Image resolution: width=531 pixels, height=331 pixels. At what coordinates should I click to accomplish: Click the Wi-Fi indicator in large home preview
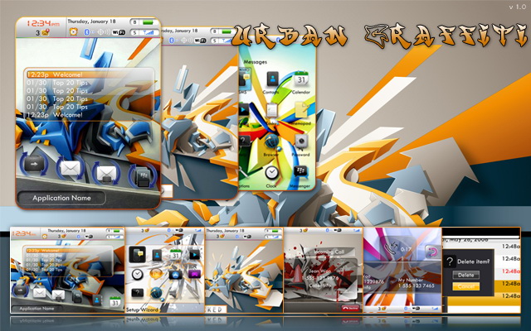[x=118, y=32]
